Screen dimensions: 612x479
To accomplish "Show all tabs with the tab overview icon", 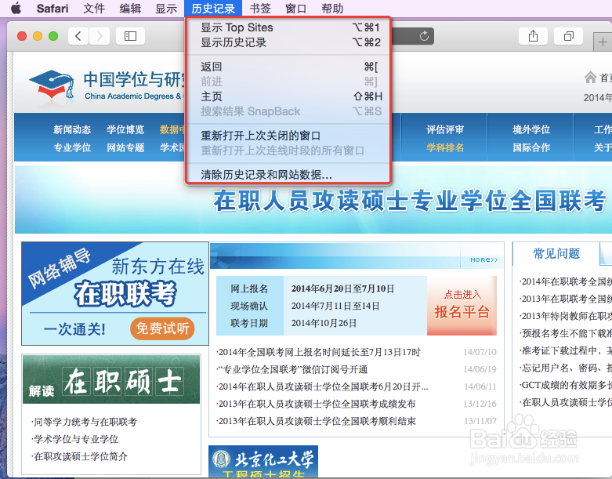I will pyautogui.click(x=569, y=36).
